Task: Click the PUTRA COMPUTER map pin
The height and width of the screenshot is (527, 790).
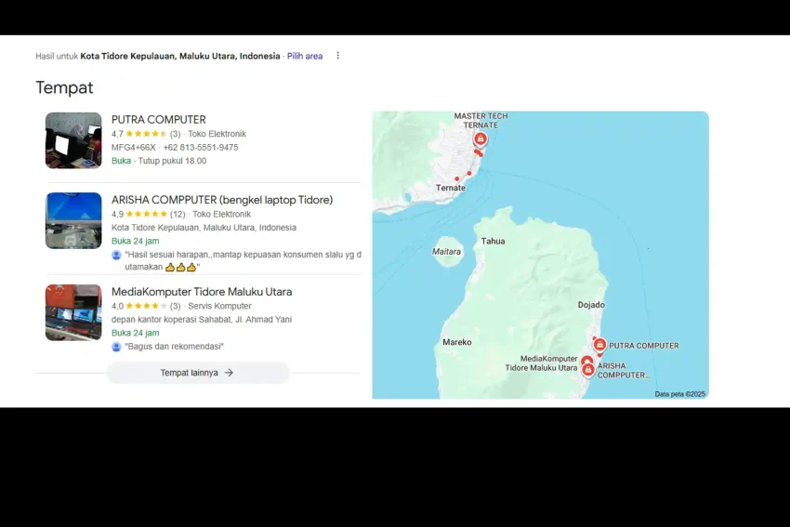Action: (x=599, y=345)
